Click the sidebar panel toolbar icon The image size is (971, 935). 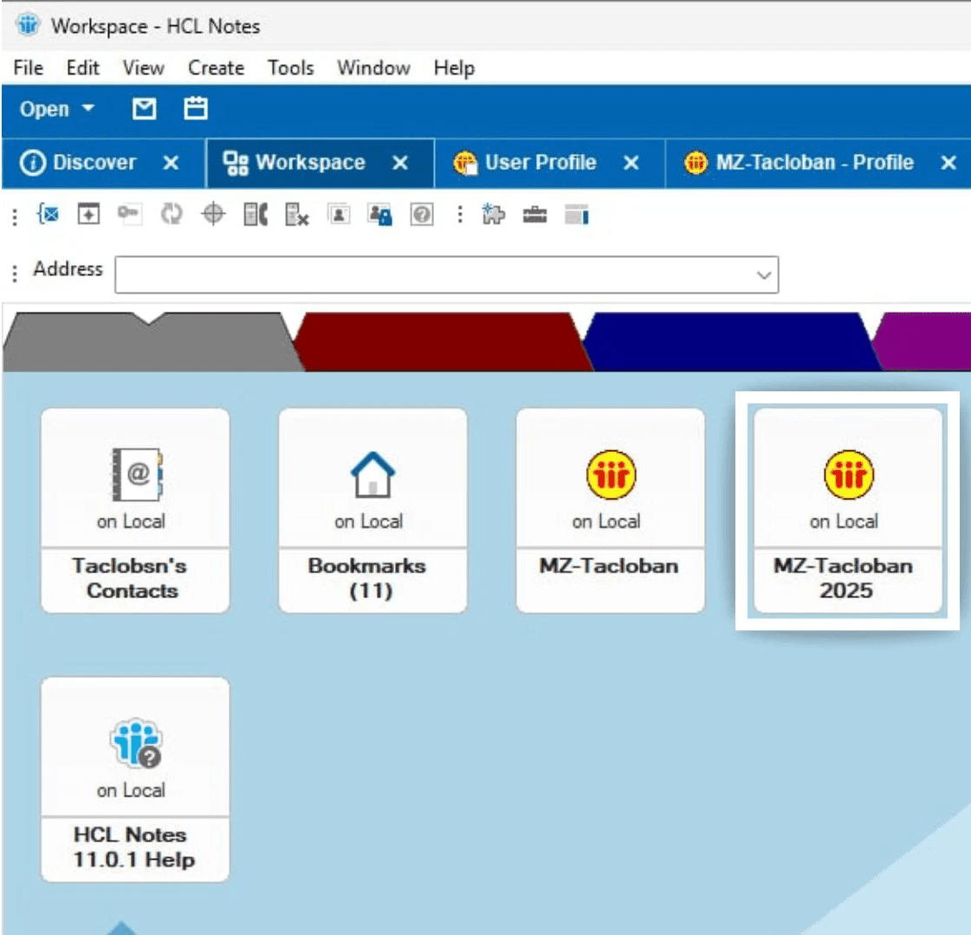[x=577, y=214]
